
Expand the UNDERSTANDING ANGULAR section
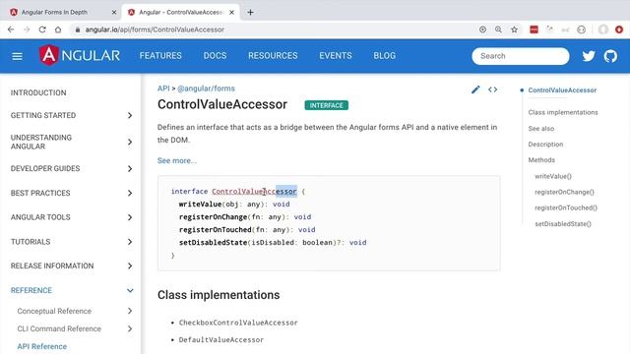click(x=72, y=142)
